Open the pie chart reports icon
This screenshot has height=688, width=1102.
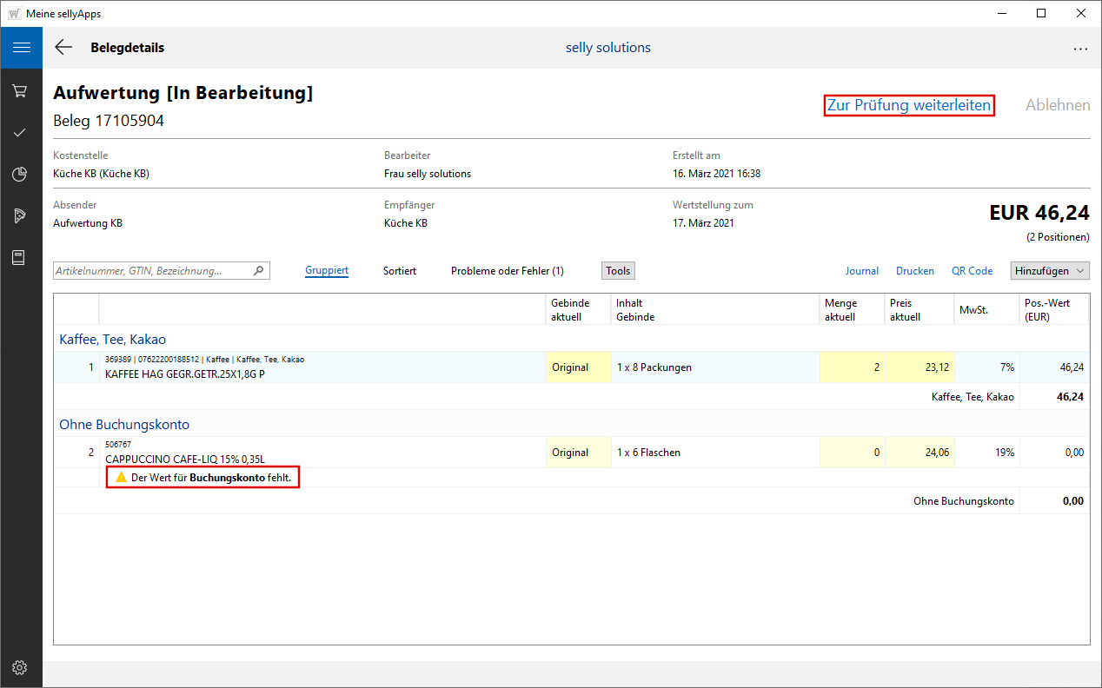tap(21, 175)
